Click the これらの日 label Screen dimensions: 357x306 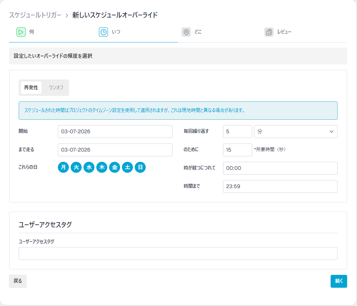tap(28, 167)
